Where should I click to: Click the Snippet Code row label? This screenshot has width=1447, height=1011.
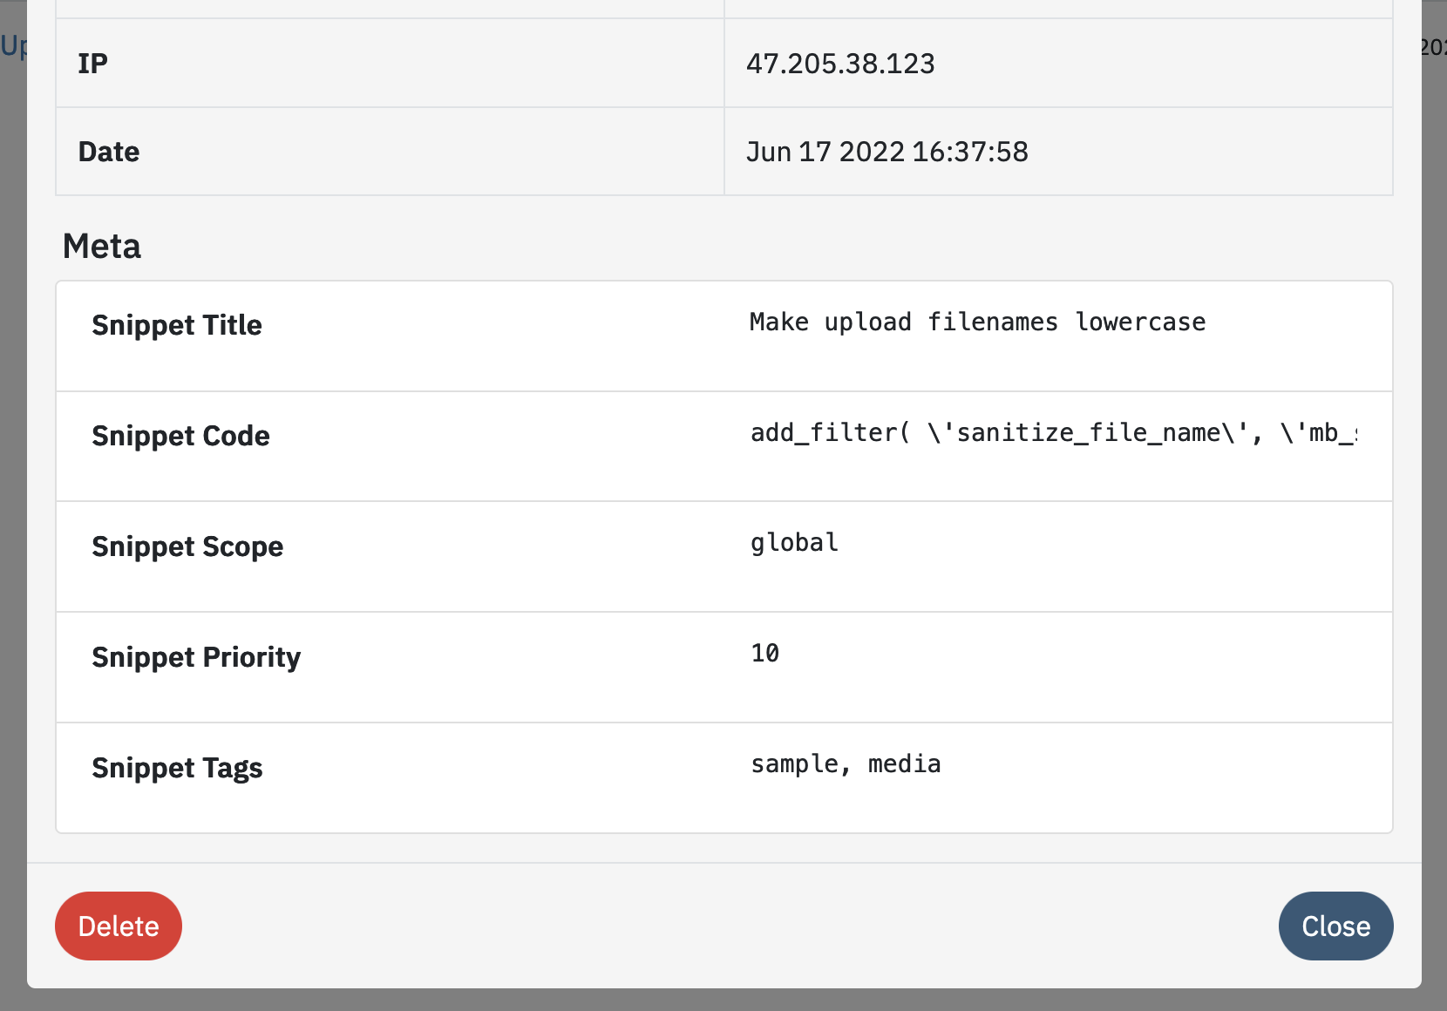click(180, 436)
